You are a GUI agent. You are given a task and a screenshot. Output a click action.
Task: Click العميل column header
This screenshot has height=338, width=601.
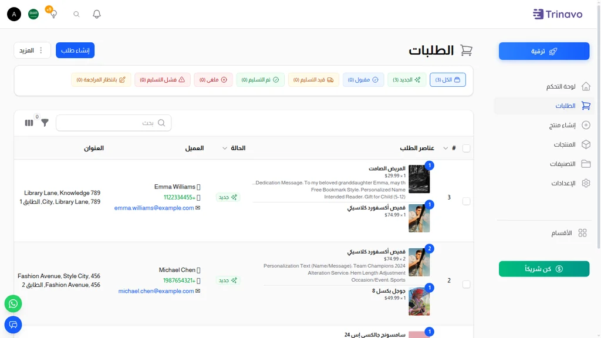(x=194, y=148)
